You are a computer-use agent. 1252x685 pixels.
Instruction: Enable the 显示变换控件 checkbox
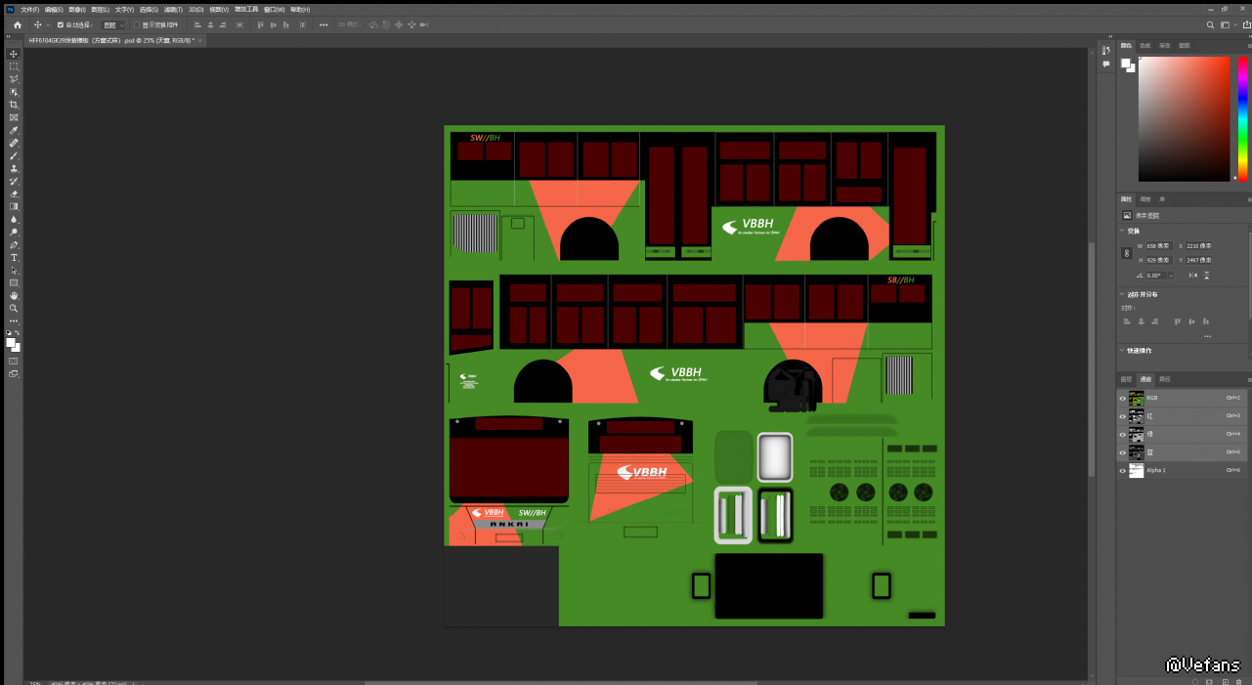click(x=137, y=24)
